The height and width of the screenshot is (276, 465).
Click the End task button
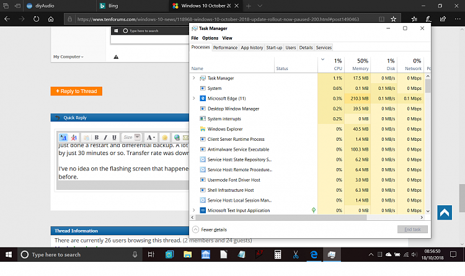tap(412, 229)
